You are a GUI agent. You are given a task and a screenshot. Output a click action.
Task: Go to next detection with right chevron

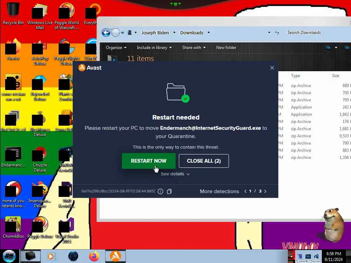point(265,191)
